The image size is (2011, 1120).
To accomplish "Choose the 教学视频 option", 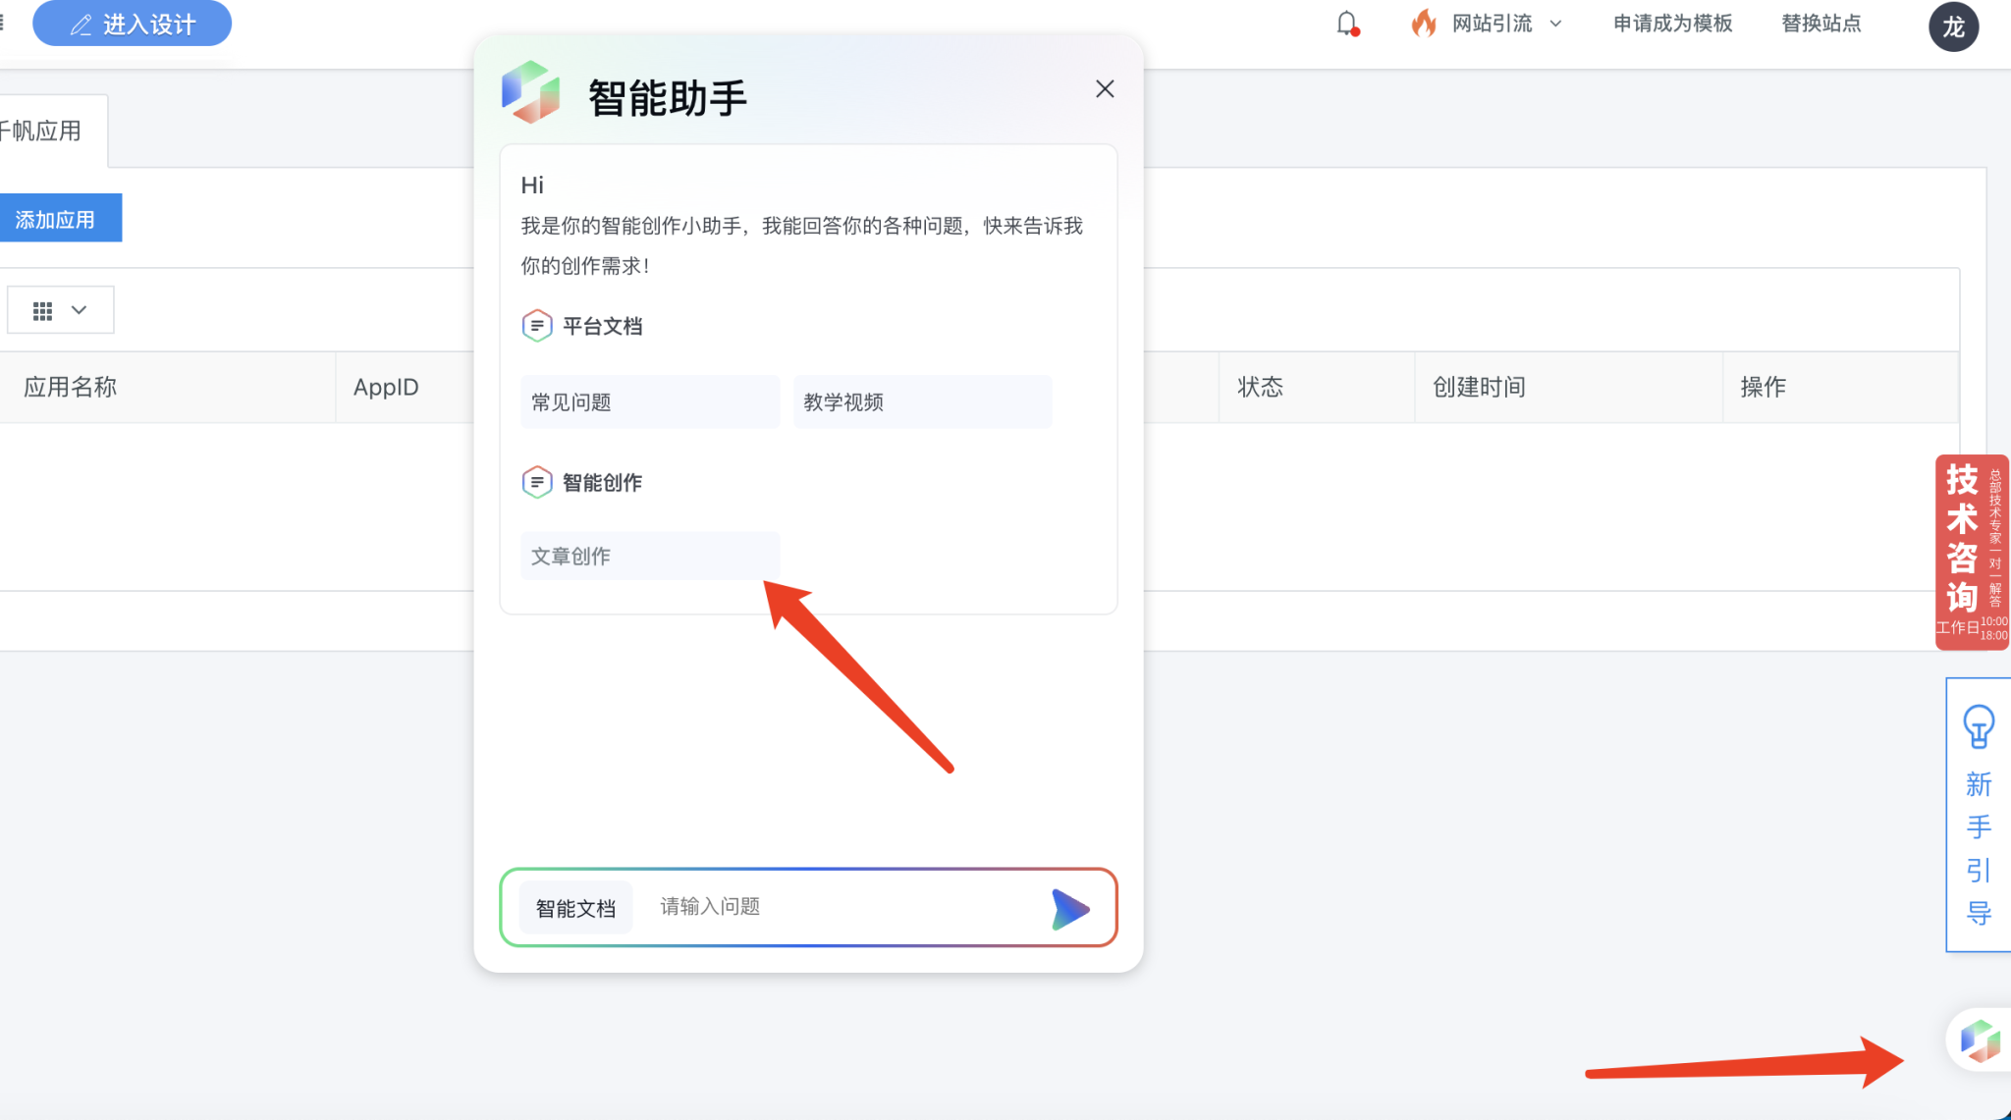I will pos(921,402).
